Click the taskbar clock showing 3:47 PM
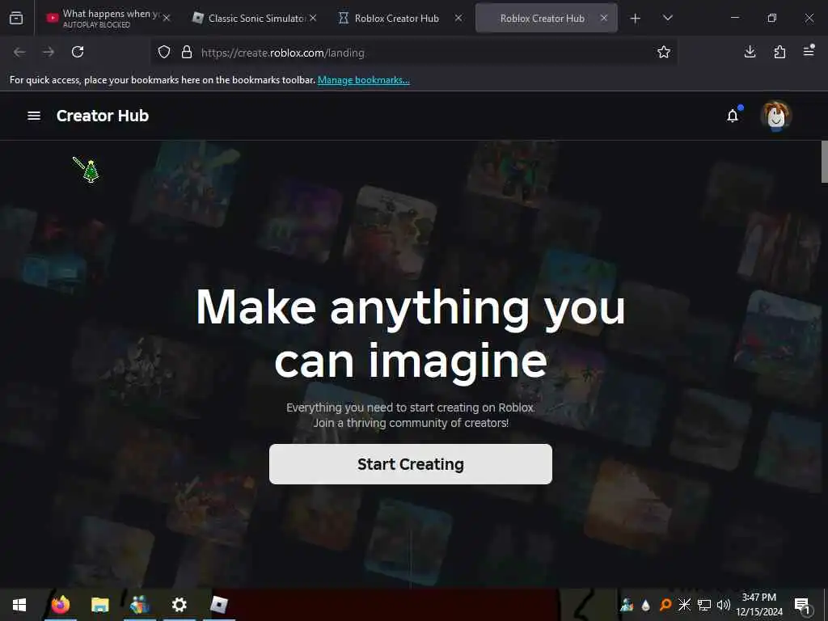 pyautogui.click(x=758, y=605)
